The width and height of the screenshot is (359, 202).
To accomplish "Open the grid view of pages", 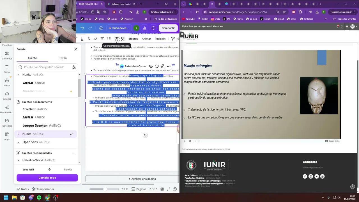I will [x=162, y=189].
